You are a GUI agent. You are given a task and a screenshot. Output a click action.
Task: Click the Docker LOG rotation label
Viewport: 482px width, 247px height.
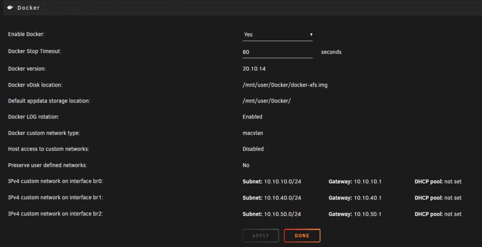pos(34,117)
